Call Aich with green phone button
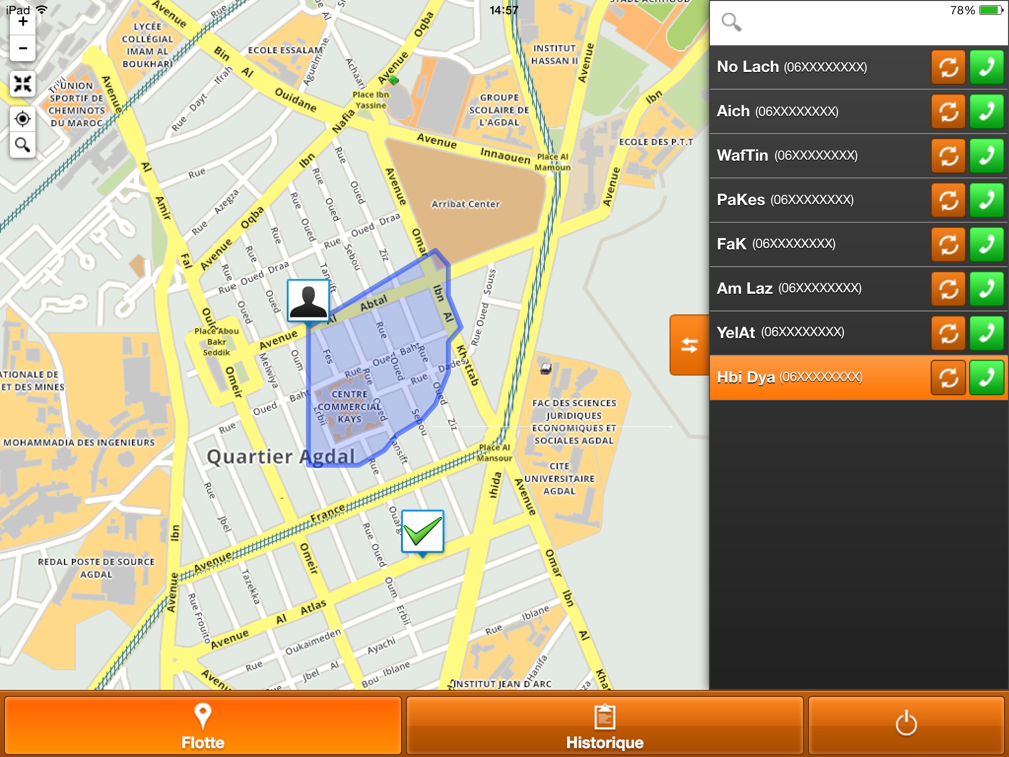 986,111
